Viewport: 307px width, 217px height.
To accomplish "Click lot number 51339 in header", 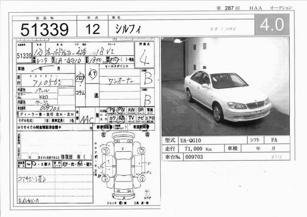I will [44, 29].
